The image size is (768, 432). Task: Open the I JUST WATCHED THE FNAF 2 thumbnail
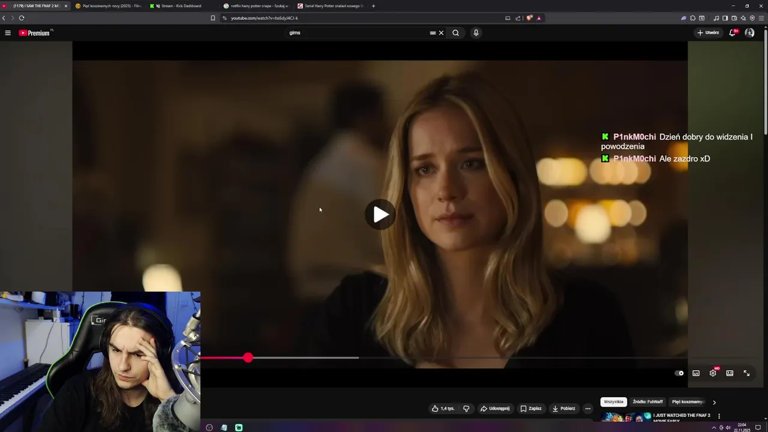[626, 418]
